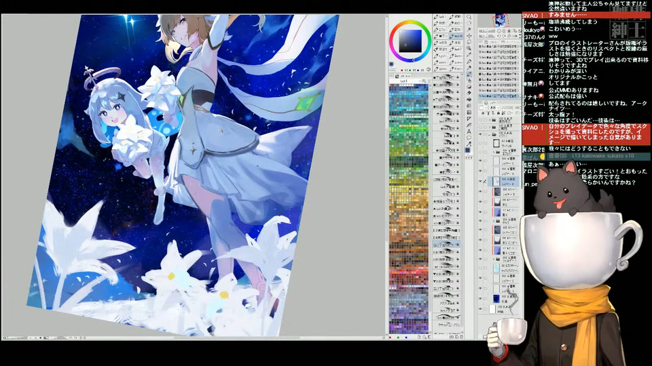The image size is (652, 366).
Task: Hide the dark blue background layer
Action: (480, 298)
